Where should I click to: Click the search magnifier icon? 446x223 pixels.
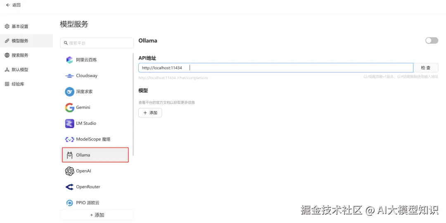coord(66,43)
